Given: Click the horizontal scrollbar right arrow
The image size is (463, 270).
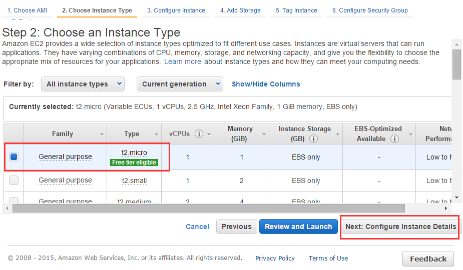Looking at the screenshot, I should click(x=445, y=208).
